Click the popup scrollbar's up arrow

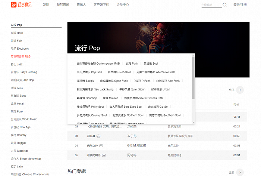193,55
